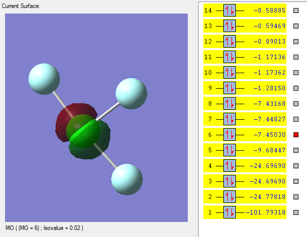Click electron occupancy box of orbital 9
The width and height of the screenshot is (307, 237).
[229, 88]
